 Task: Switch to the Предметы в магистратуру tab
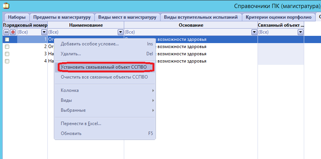[x=62, y=17]
